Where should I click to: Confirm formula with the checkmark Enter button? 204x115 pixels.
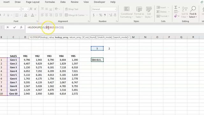[x=14, y=27]
